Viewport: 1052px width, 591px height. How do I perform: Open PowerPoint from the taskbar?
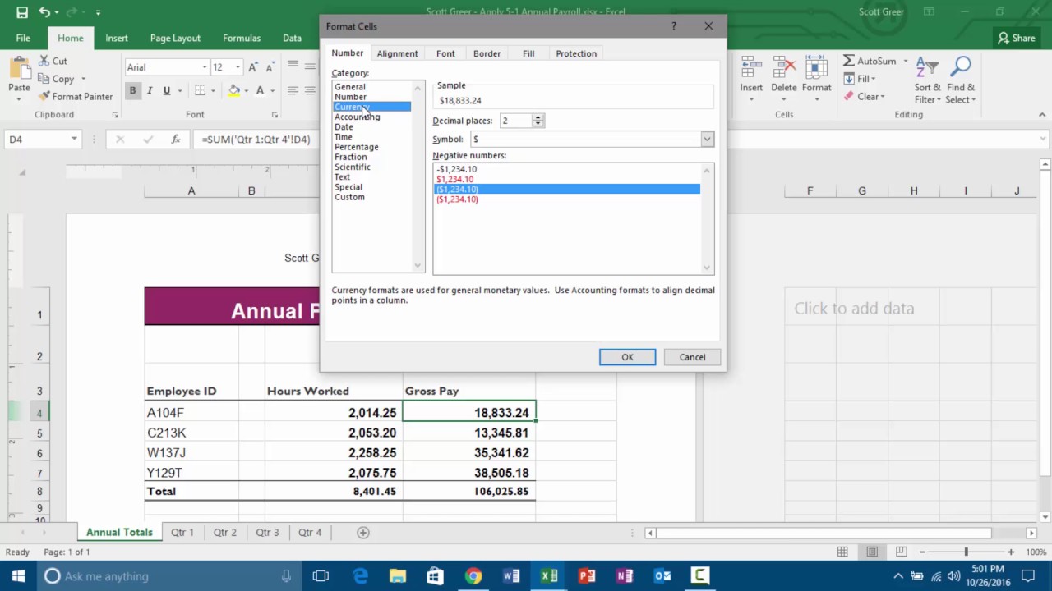[x=587, y=576]
